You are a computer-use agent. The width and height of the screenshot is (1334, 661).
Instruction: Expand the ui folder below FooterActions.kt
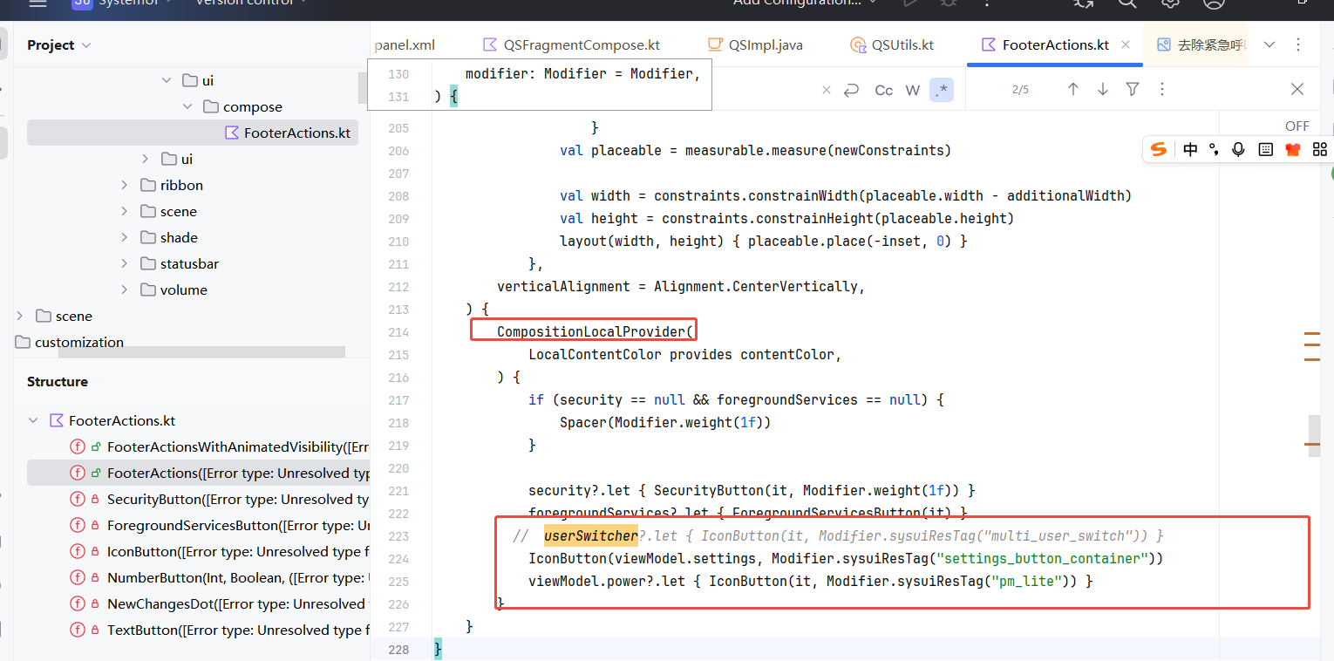pyautogui.click(x=146, y=159)
